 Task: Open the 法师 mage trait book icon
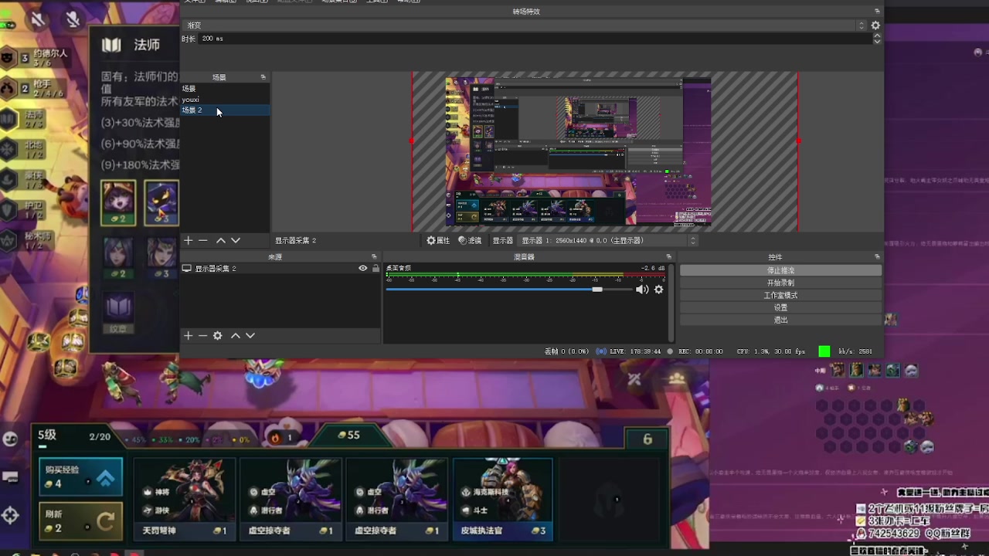[x=112, y=45]
